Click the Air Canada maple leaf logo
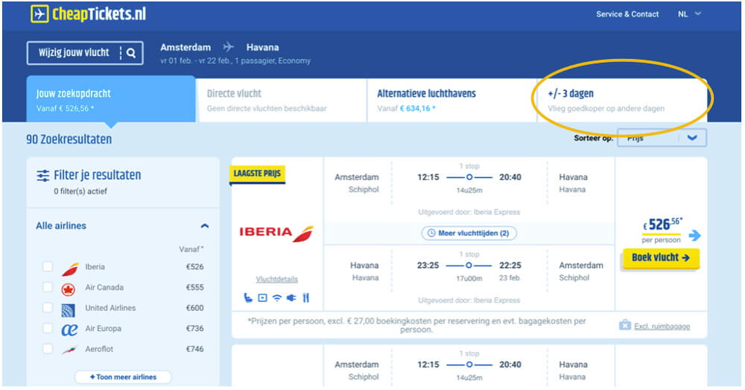Screen dimensions: 745x390 69,289
